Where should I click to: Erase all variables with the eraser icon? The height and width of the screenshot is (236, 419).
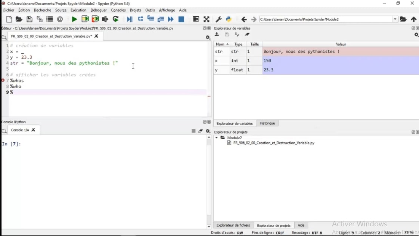[247, 34]
